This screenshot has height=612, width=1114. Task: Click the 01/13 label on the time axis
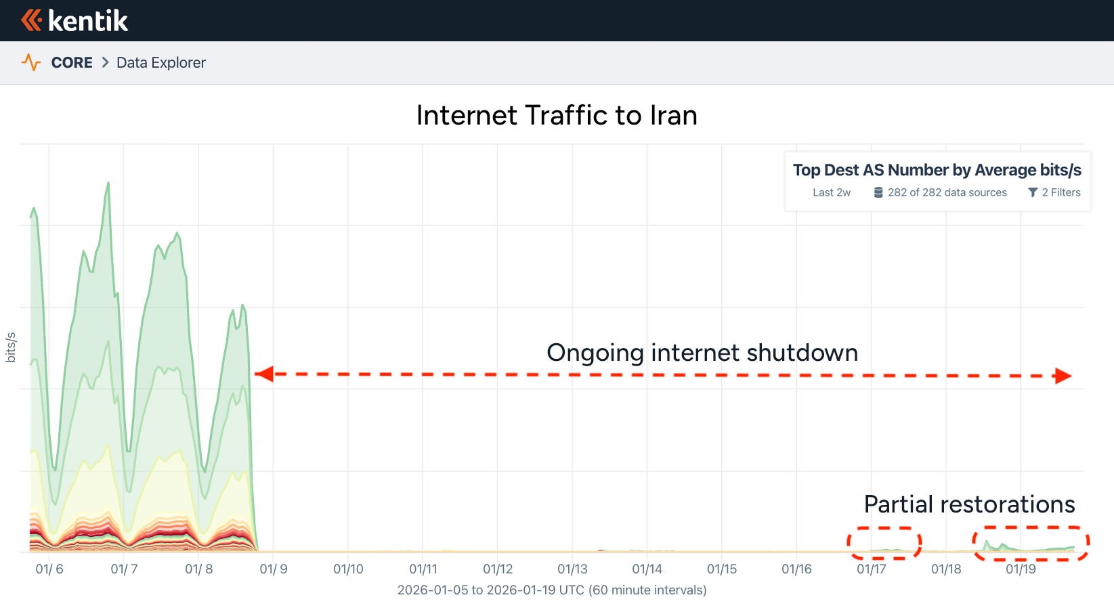573,569
